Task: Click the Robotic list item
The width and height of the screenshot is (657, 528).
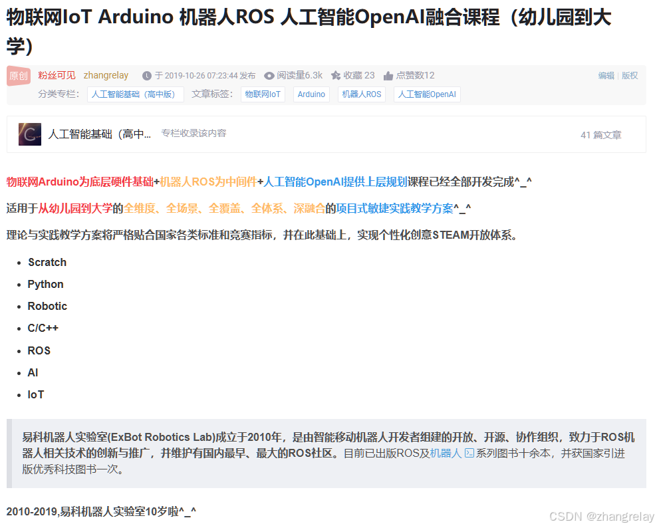Action: [x=47, y=307]
